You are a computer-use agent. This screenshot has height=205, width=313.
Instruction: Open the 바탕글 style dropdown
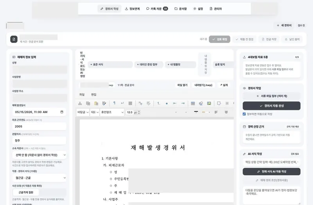coord(83,112)
